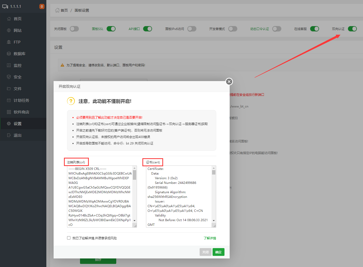Click the server monitor icon beside 1.1.1.1
The image size is (363, 267).
[x=5, y=6]
